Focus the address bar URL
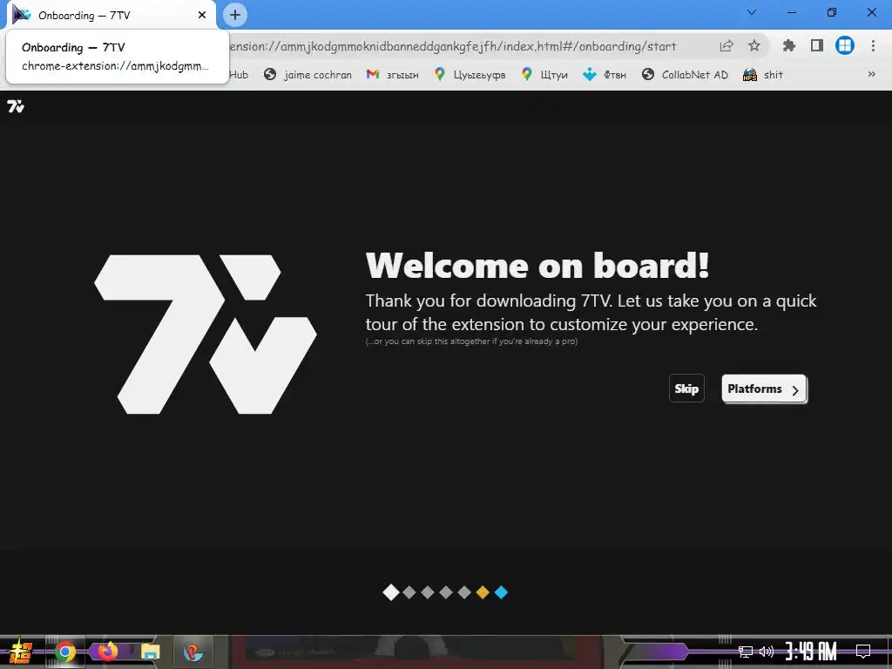The height and width of the screenshot is (669, 892). click(x=453, y=46)
